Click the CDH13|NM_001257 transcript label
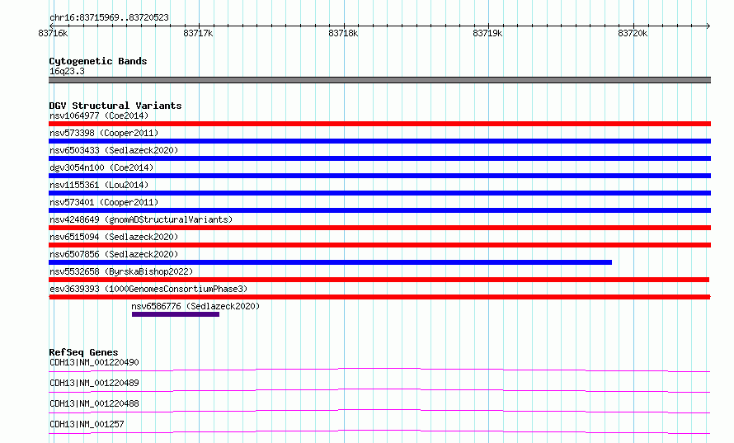Image resolution: width=734 pixels, height=443 pixels. [x=87, y=424]
